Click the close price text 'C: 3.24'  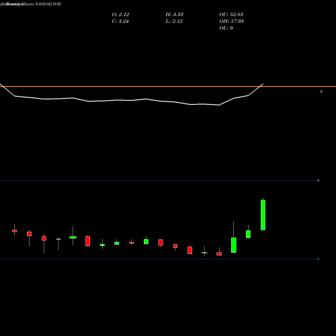[x=120, y=21]
